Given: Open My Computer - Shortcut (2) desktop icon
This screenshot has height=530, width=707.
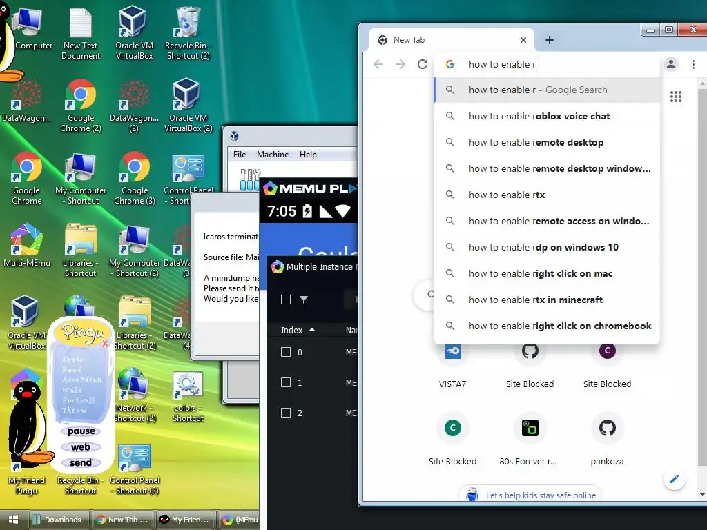Looking at the screenshot, I should [135, 250].
